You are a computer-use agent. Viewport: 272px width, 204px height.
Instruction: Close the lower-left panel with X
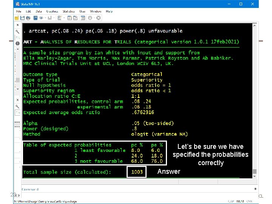click(x=17, y=100)
